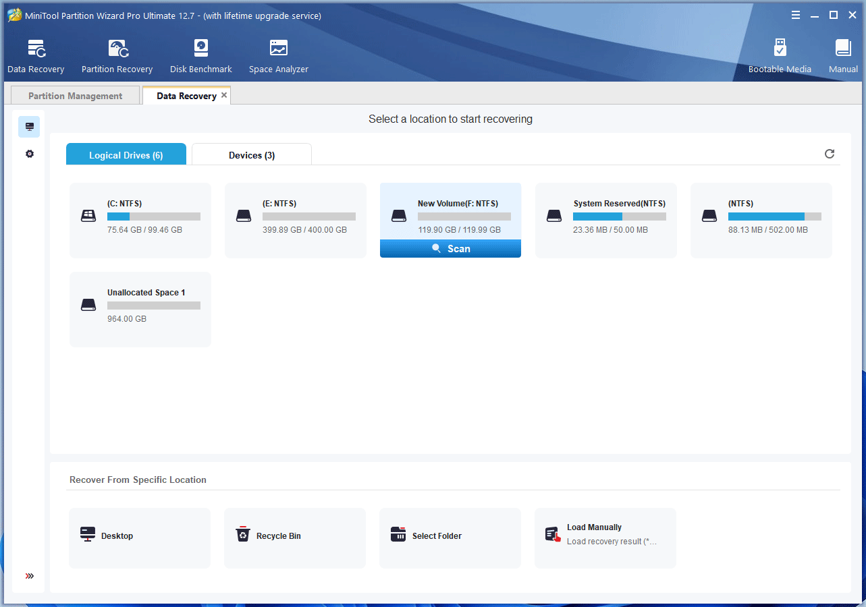866x607 pixels.
Task: Click the New Volume F disk icon
Action: (399, 216)
